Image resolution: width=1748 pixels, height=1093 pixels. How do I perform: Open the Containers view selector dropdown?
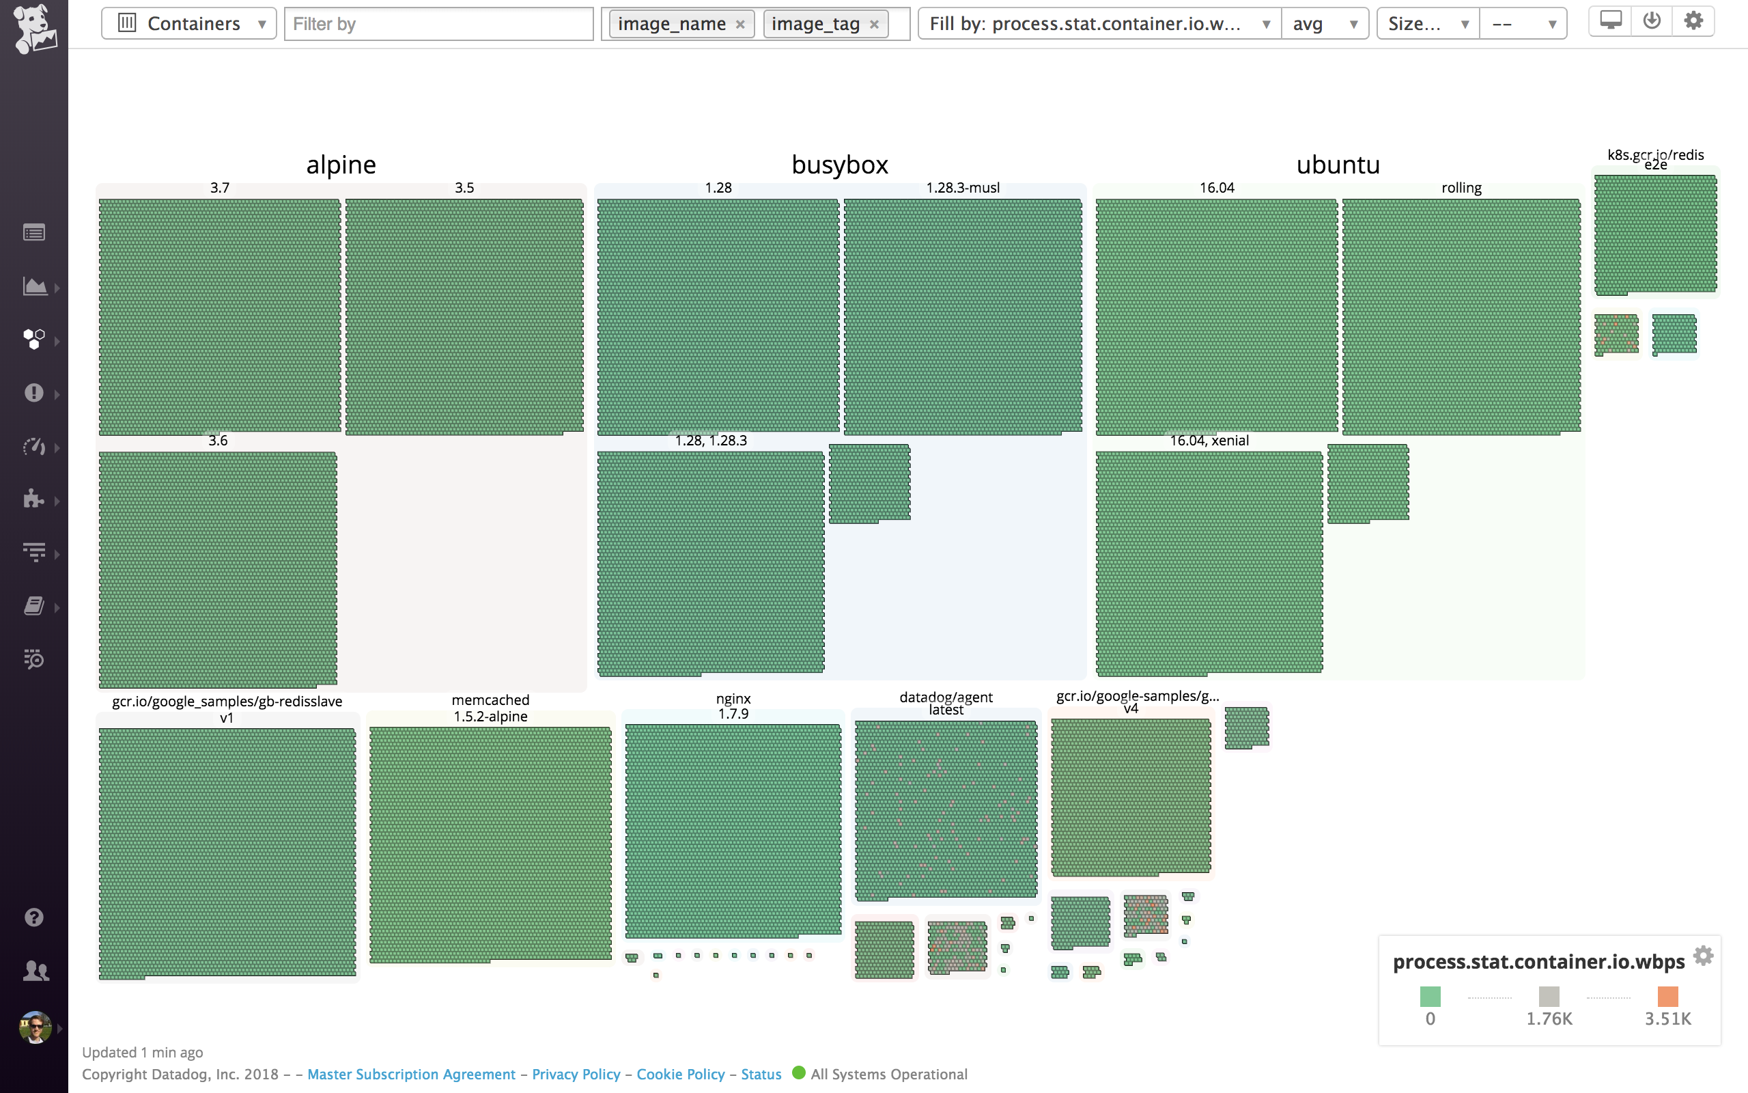[x=189, y=23]
